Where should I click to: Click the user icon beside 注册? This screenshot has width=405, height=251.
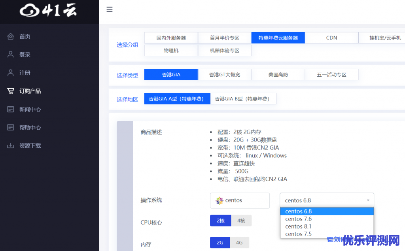11,73
